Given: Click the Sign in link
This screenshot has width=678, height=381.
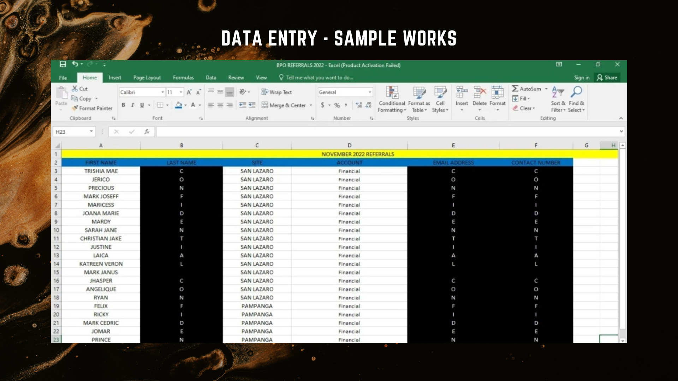Looking at the screenshot, I should coord(582,78).
